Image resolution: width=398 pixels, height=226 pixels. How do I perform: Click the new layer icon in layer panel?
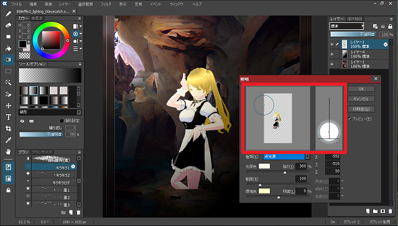point(368,211)
